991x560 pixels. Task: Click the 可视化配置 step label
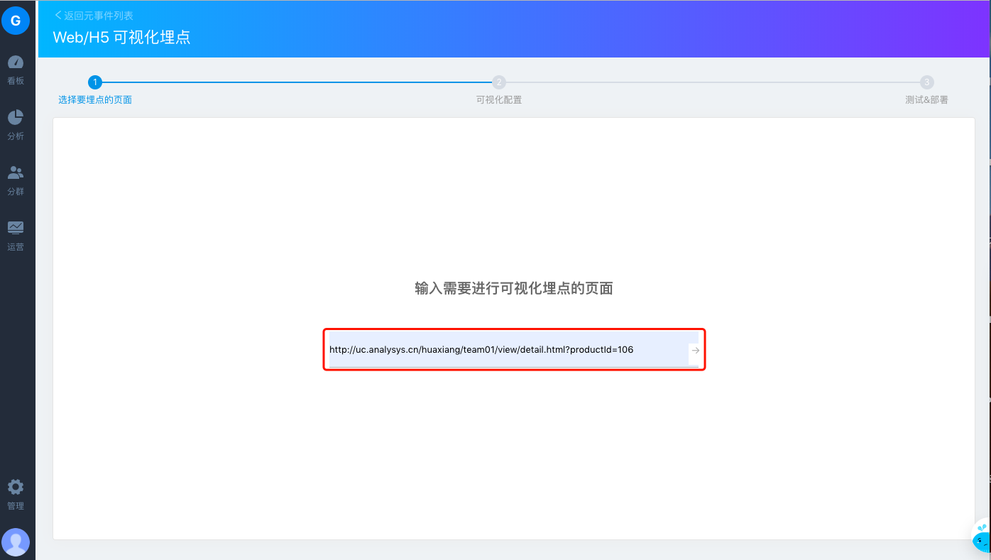(499, 100)
